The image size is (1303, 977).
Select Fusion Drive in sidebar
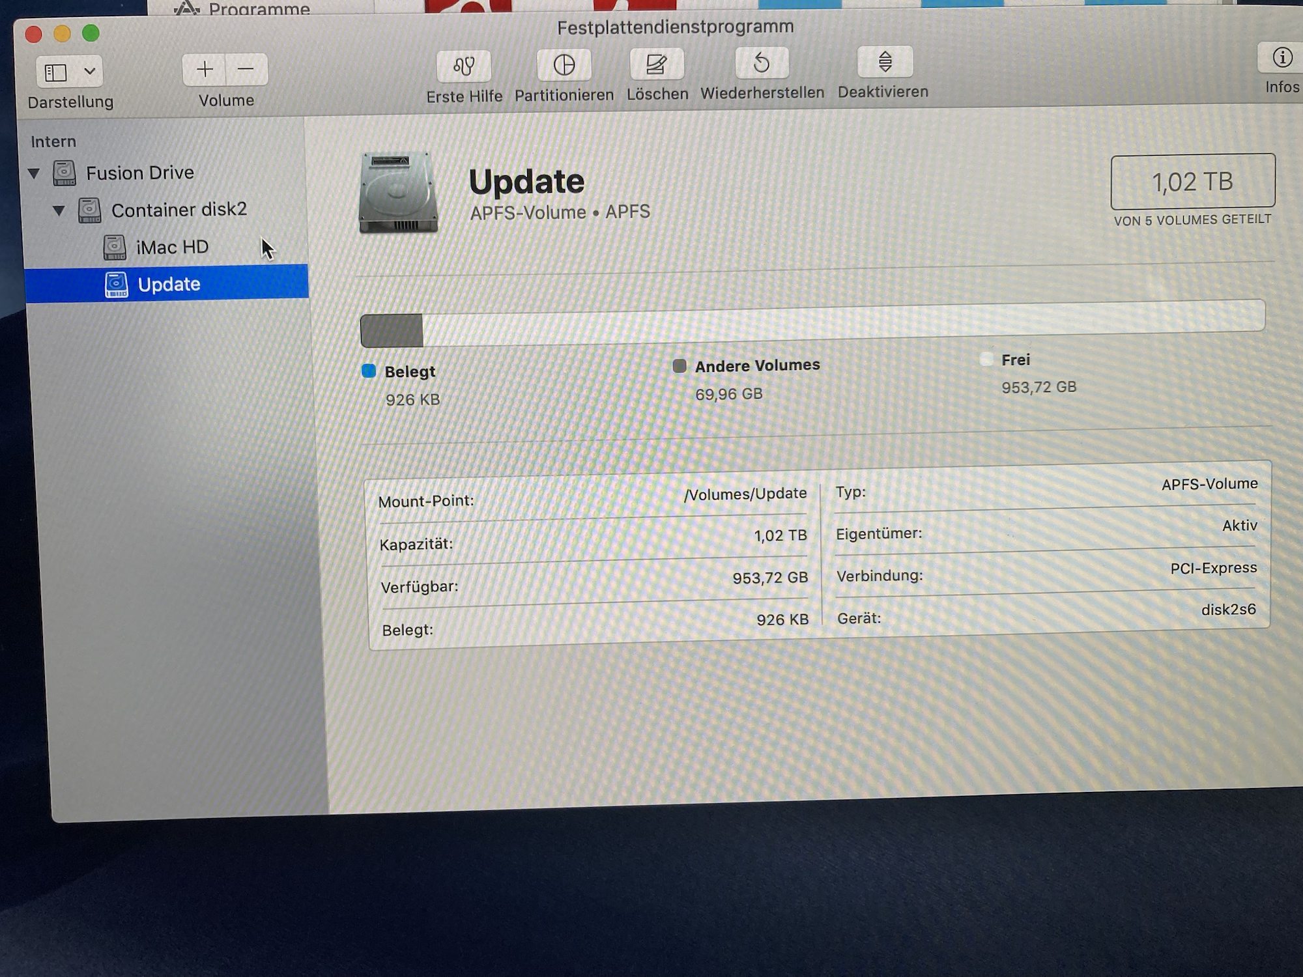139,173
